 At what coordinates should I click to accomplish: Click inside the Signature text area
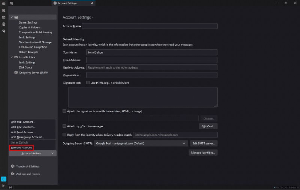tap(143, 97)
